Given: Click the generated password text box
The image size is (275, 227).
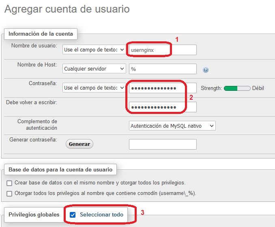Looking at the screenshot, I should [162, 144].
